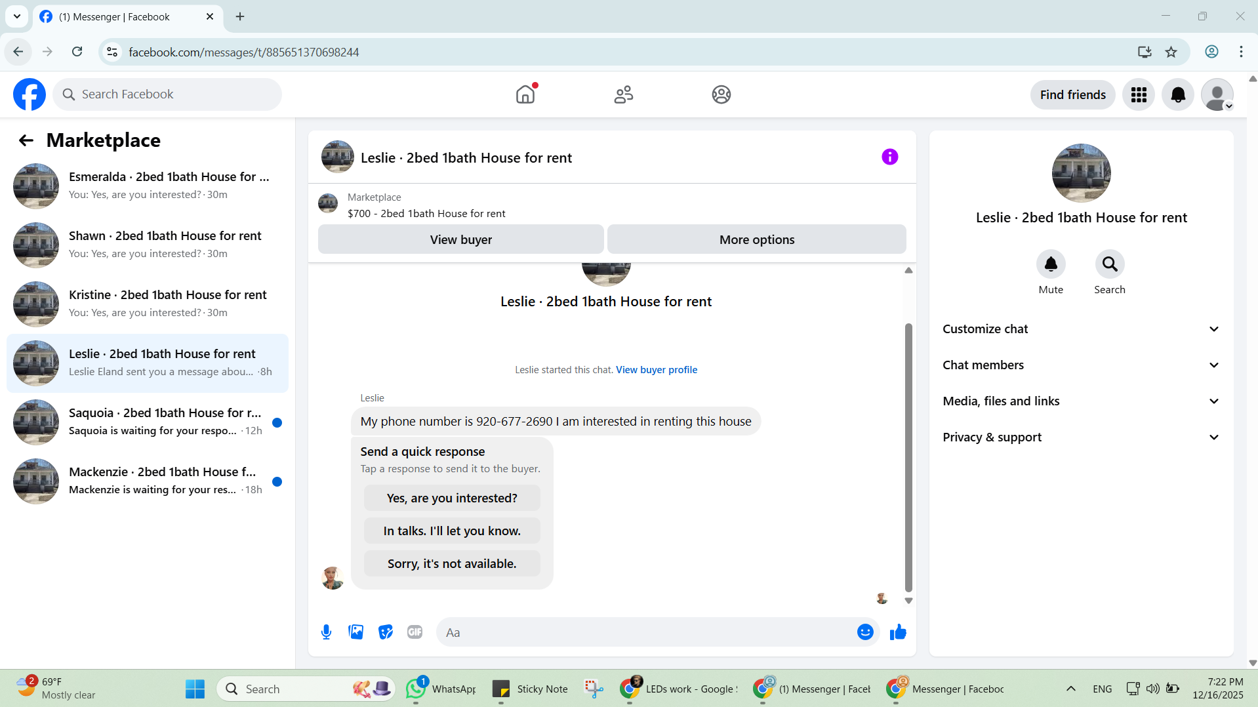Bookmark this page star icon
This screenshot has width=1258, height=707.
pos(1171,52)
